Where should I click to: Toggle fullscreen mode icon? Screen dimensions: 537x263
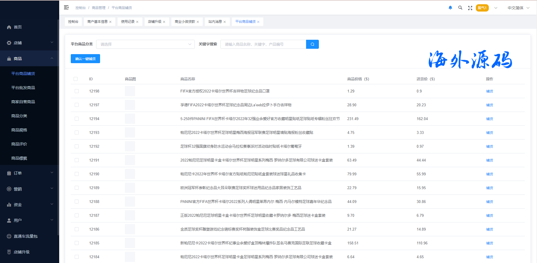tap(470, 8)
